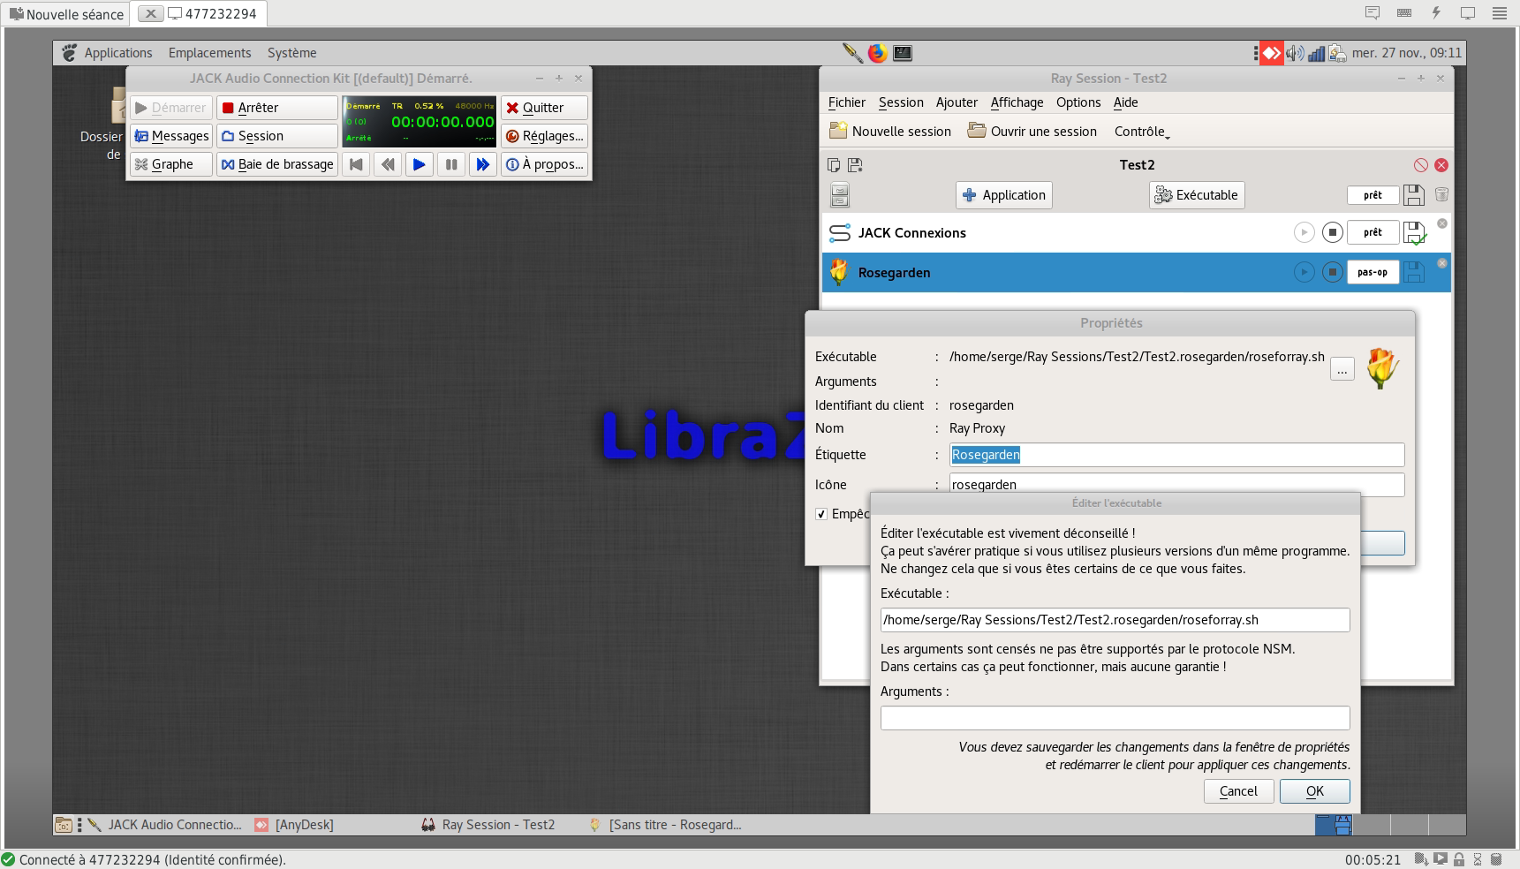Viewport: 1520px width, 869px height.
Task: Click the network signal tray icon
Action: [x=1316, y=53]
